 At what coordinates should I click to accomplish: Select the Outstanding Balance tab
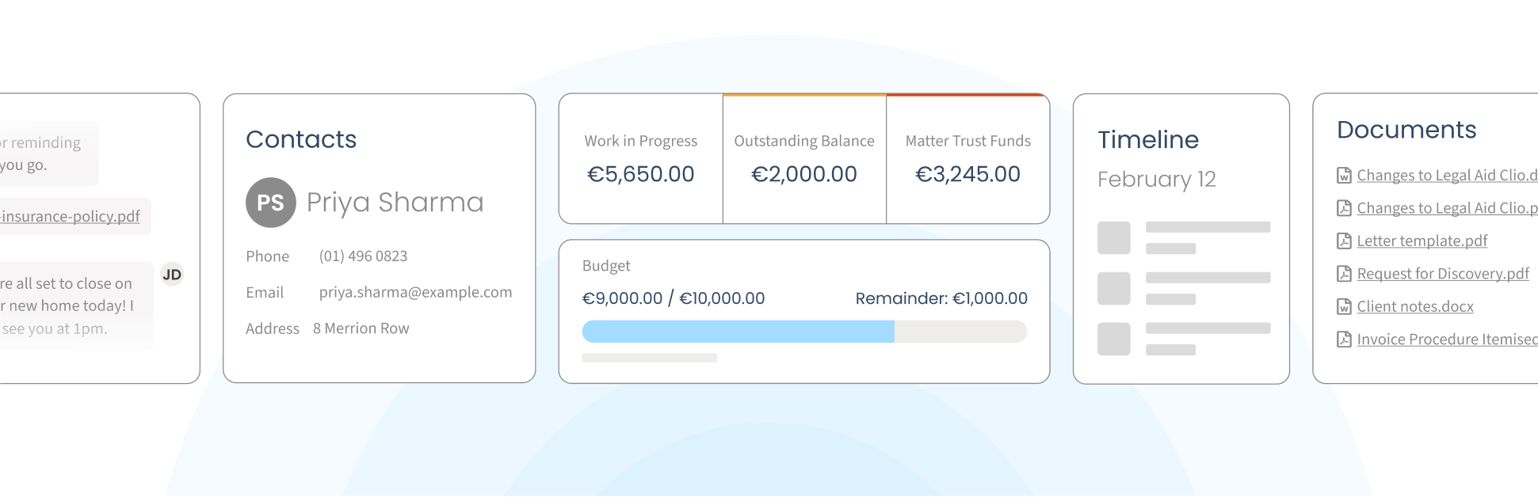[804, 158]
